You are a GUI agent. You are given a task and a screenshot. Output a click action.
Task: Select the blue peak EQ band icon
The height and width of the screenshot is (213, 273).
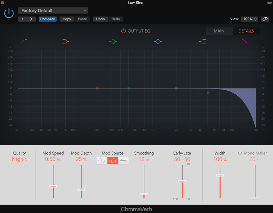pyautogui.click(x=158, y=41)
